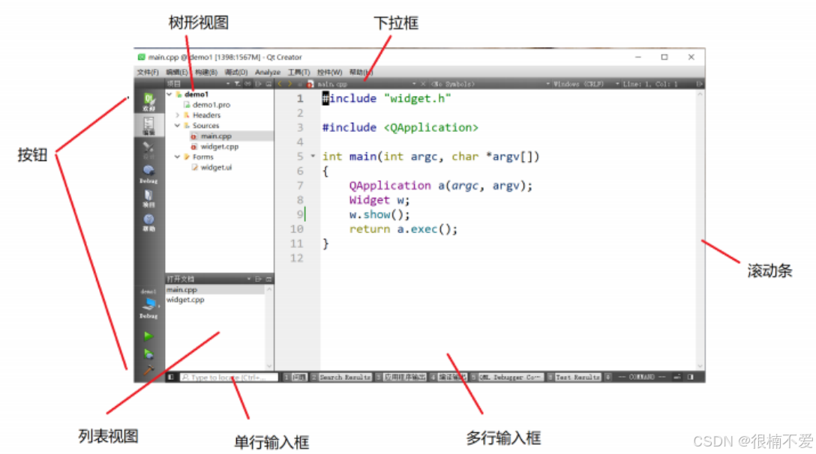This screenshot has height=454, width=816.
Task: Click the filter tree icon in project panel
Action: pos(237,84)
